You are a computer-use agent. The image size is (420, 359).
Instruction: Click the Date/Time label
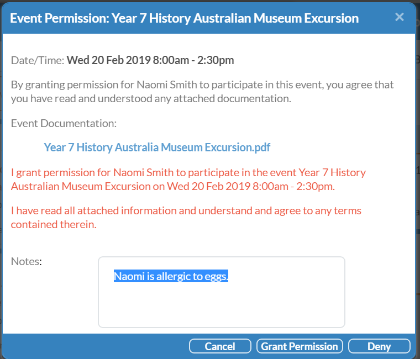click(x=38, y=60)
